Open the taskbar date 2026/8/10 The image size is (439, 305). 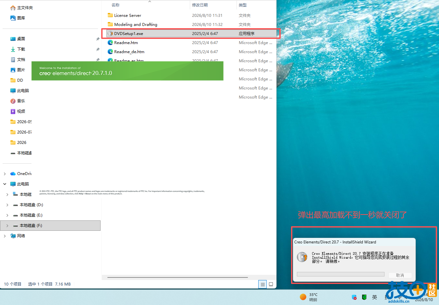tap(424, 300)
